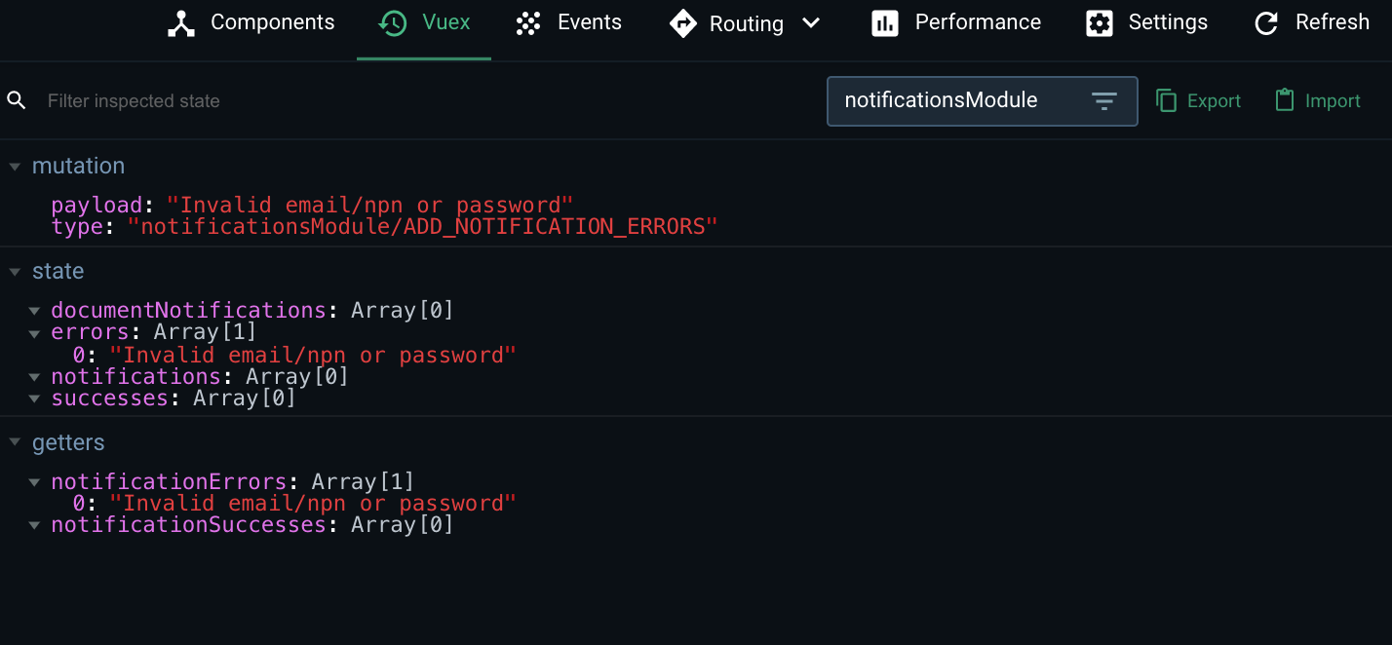Click the Refresh circular arrow icon
This screenshot has height=645, width=1392.
1265,22
